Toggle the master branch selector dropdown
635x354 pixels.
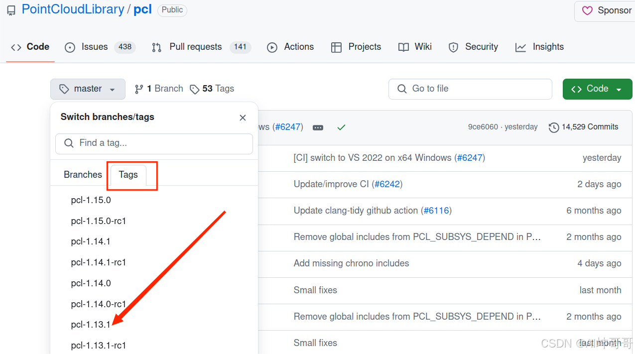(88, 89)
